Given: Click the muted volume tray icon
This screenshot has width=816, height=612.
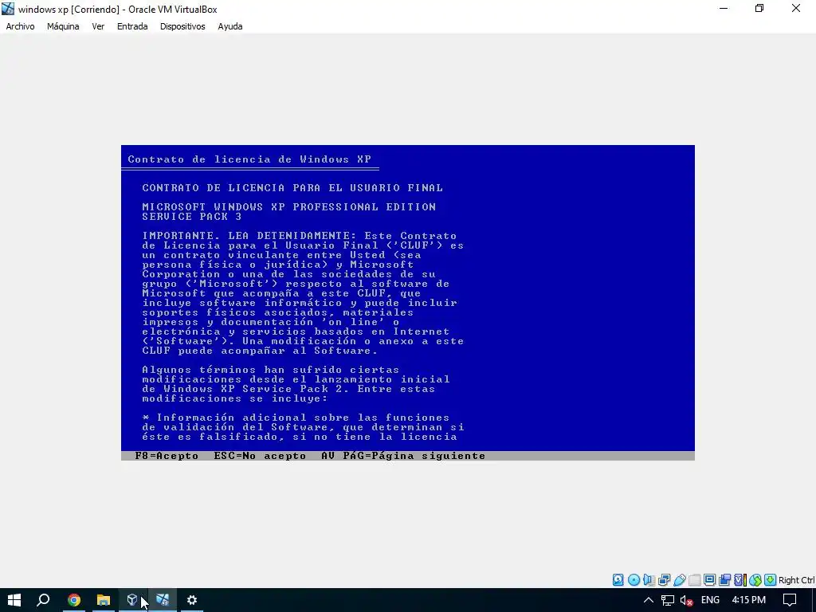Looking at the screenshot, I should pos(686,601).
